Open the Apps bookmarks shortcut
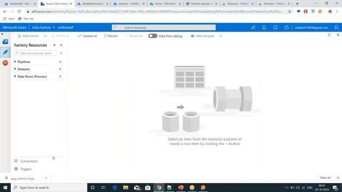The height and width of the screenshot is (192, 342). click(9, 19)
